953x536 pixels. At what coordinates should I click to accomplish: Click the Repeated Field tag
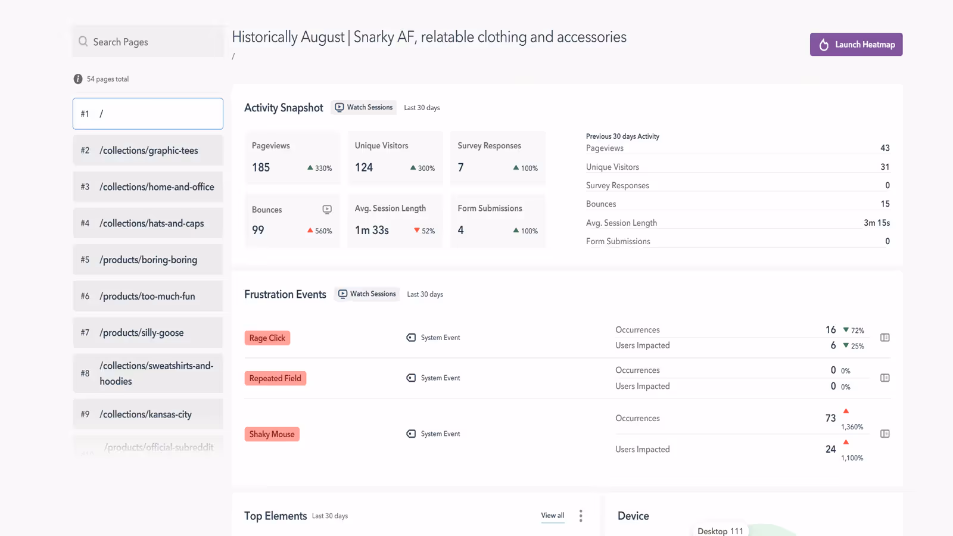(275, 378)
